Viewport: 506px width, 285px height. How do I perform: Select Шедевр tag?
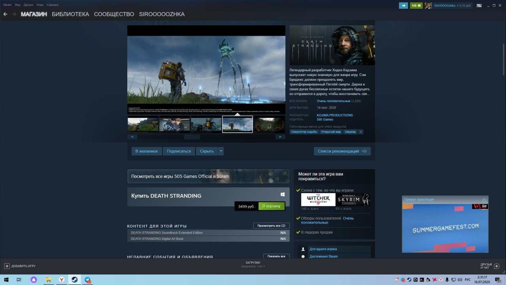point(350,132)
